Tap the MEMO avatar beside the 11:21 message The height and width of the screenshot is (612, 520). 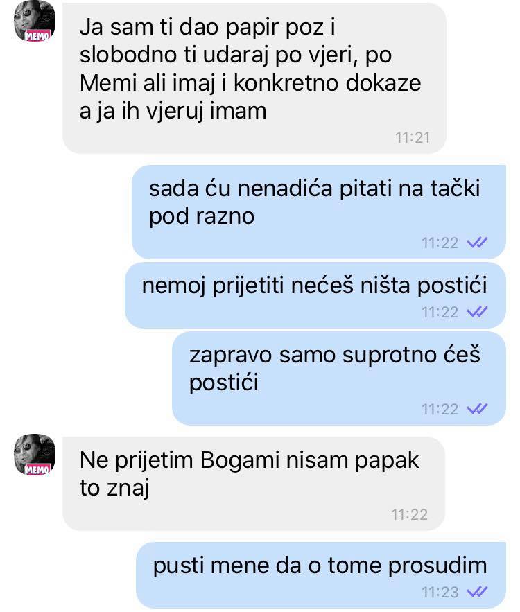coord(35,21)
